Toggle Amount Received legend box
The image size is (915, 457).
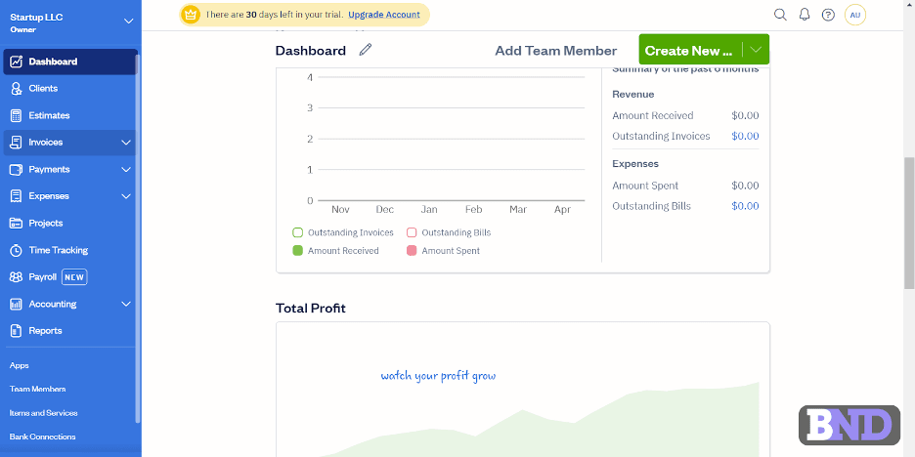[x=297, y=251]
